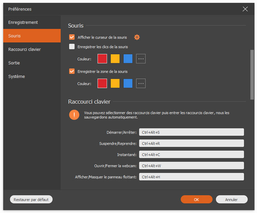Toggle 'Afficher le curseur de la souris' checkbox
The width and height of the screenshot is (257, 213).
(x=72, y=37)
